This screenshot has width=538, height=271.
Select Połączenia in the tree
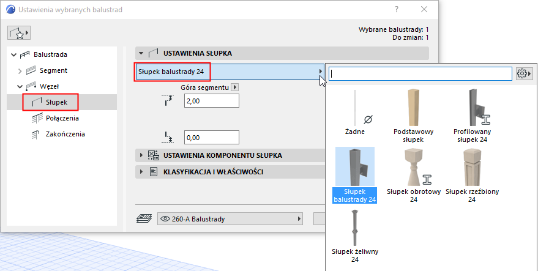pos(62,118)
